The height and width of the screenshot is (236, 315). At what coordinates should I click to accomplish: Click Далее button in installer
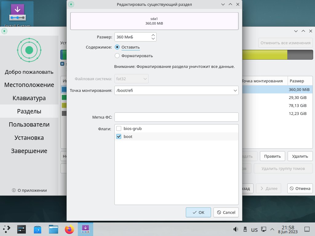click(x=269, y=188)
